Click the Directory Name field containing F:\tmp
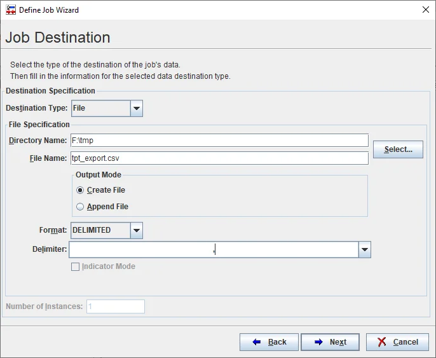Image resolution: width=436 pixels, height=358 pixels. [219, 141]
